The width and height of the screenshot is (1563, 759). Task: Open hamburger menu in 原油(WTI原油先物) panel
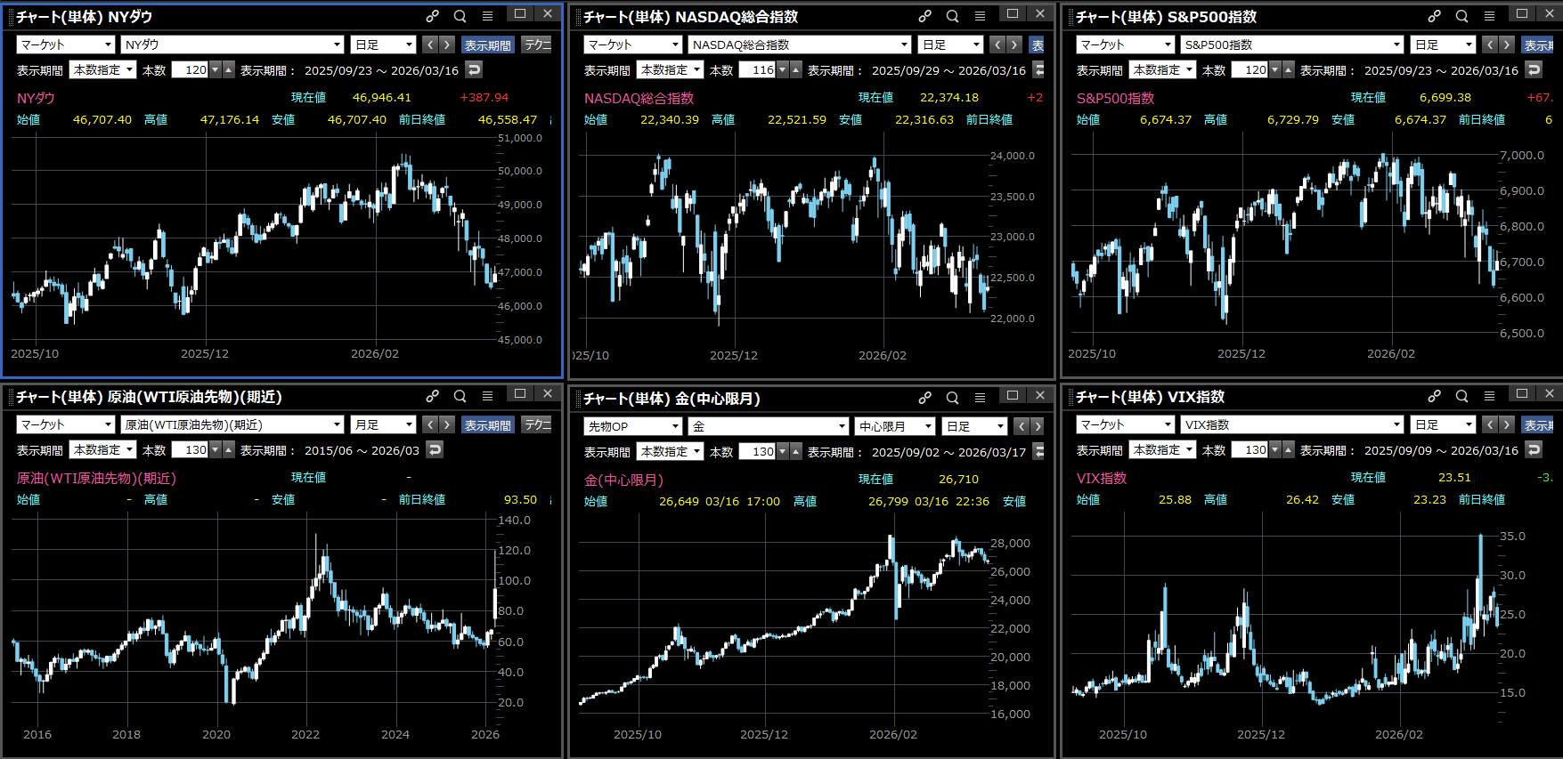coord(487,396)
